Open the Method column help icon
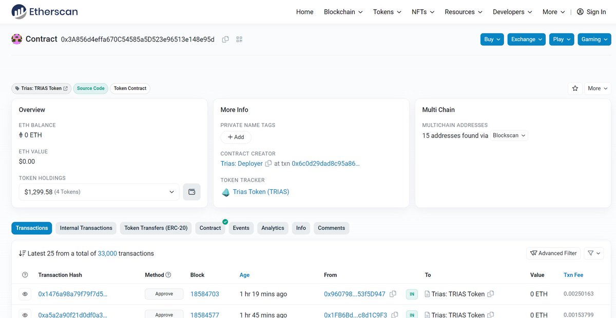The image size is (616, 318). [168, 275]
